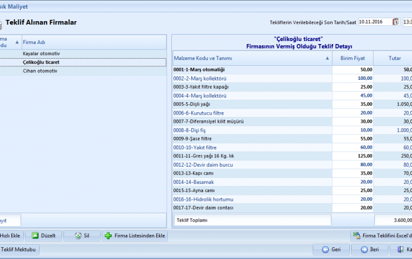Select 0016-16-Hidrolik hortumu item row

pyautogui.click(x=252, y=199)
